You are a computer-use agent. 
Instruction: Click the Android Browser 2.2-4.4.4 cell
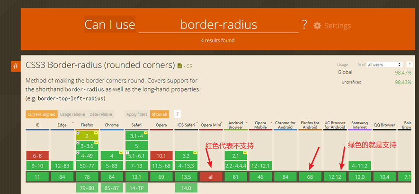[236, 166]
